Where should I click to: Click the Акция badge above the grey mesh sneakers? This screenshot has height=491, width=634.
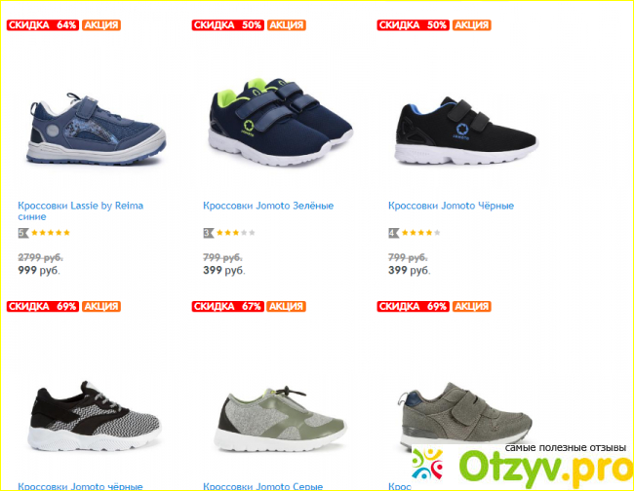coord(287,307)
